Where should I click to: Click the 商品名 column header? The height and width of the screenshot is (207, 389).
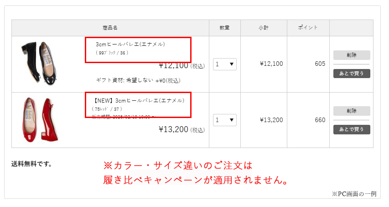110,28
